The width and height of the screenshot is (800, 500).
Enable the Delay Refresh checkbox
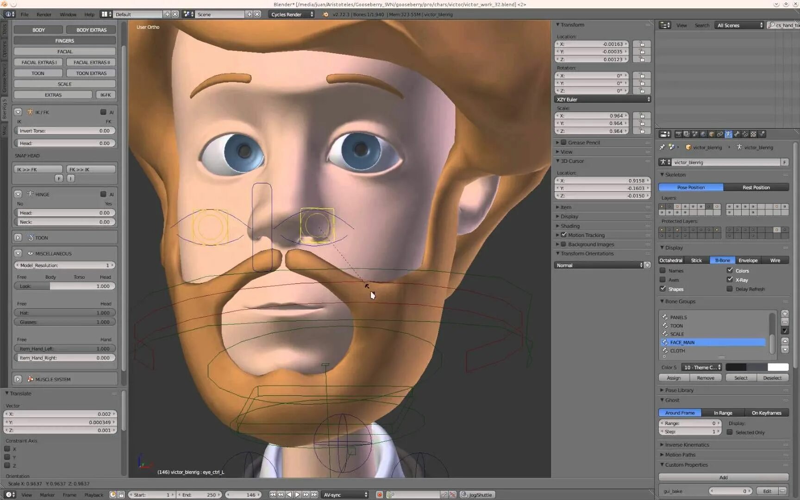730,289
